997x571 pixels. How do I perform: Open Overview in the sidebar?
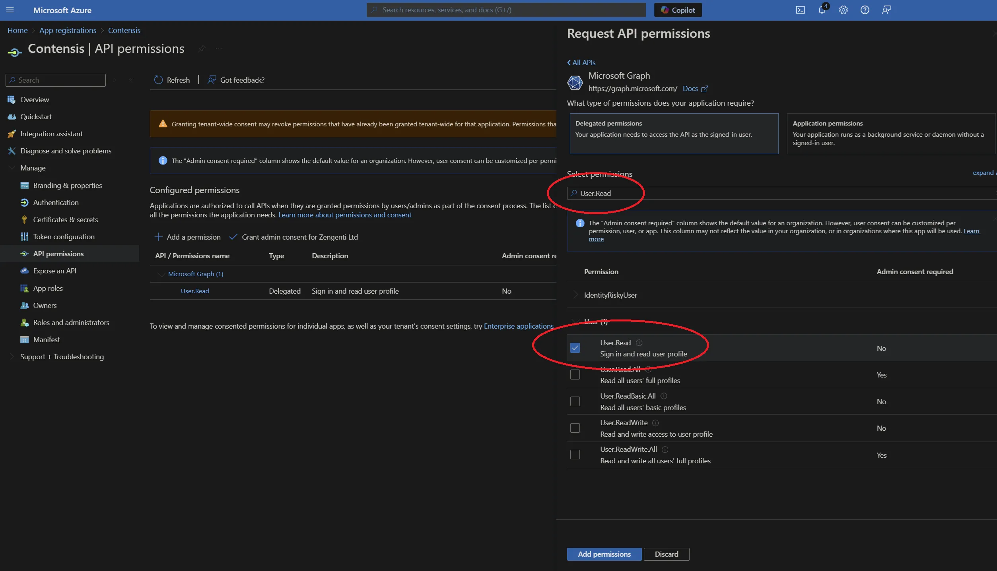coord(34,99)
